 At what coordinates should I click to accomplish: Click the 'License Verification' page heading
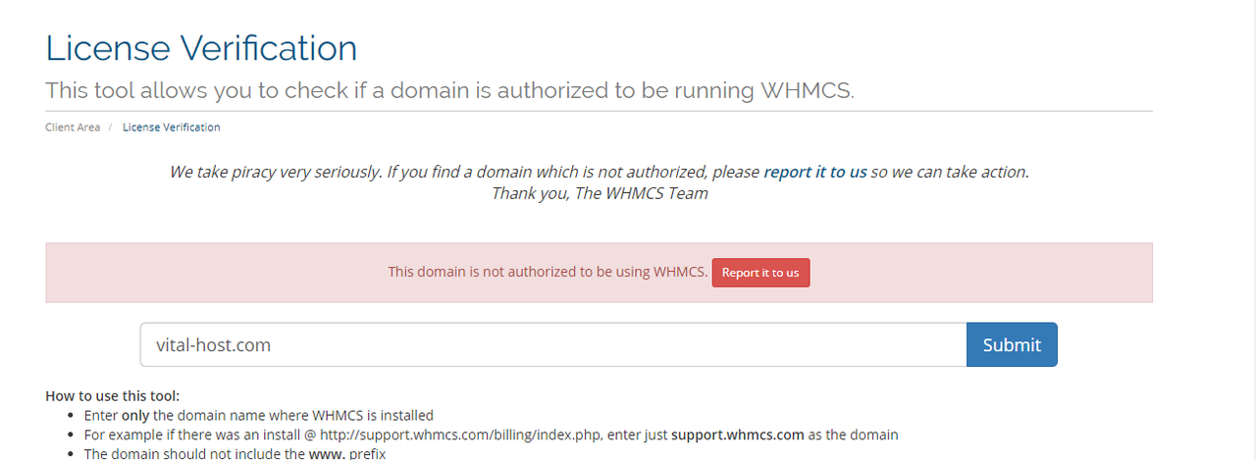pos(201,47)
